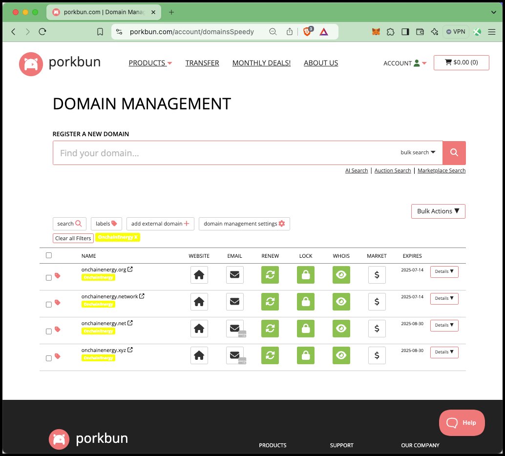Image resolution: width=505 pixels, height=456 pixels.
Task: Switch to the porkbun.com browser tab
Action: pyautogui.click(x=104, y=12)
